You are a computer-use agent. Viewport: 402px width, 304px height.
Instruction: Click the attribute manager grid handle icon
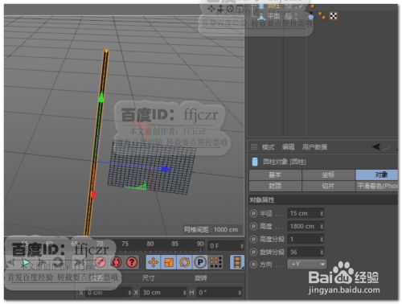pyautogui.click(x=254, y=146)
